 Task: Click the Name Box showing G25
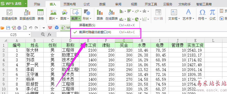[x=14, y=35]
